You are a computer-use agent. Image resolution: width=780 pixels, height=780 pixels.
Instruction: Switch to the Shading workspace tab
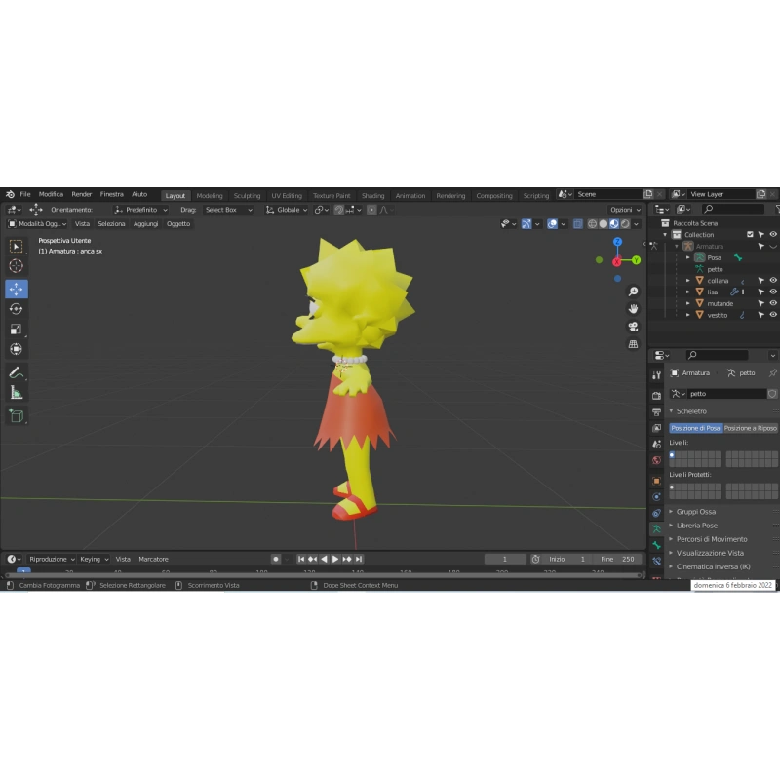[x=372, y=196]
